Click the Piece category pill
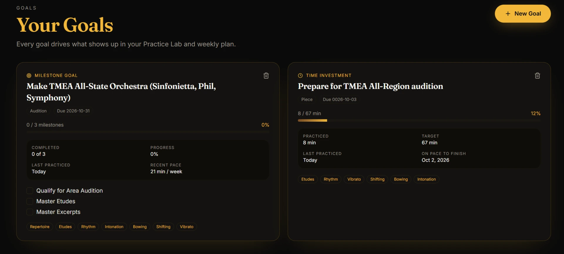This screenshot has width=564, height=254. [x=307, y=99]
